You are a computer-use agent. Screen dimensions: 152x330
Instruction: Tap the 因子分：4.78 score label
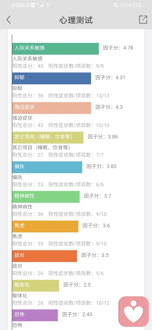[x=118, y=48]
